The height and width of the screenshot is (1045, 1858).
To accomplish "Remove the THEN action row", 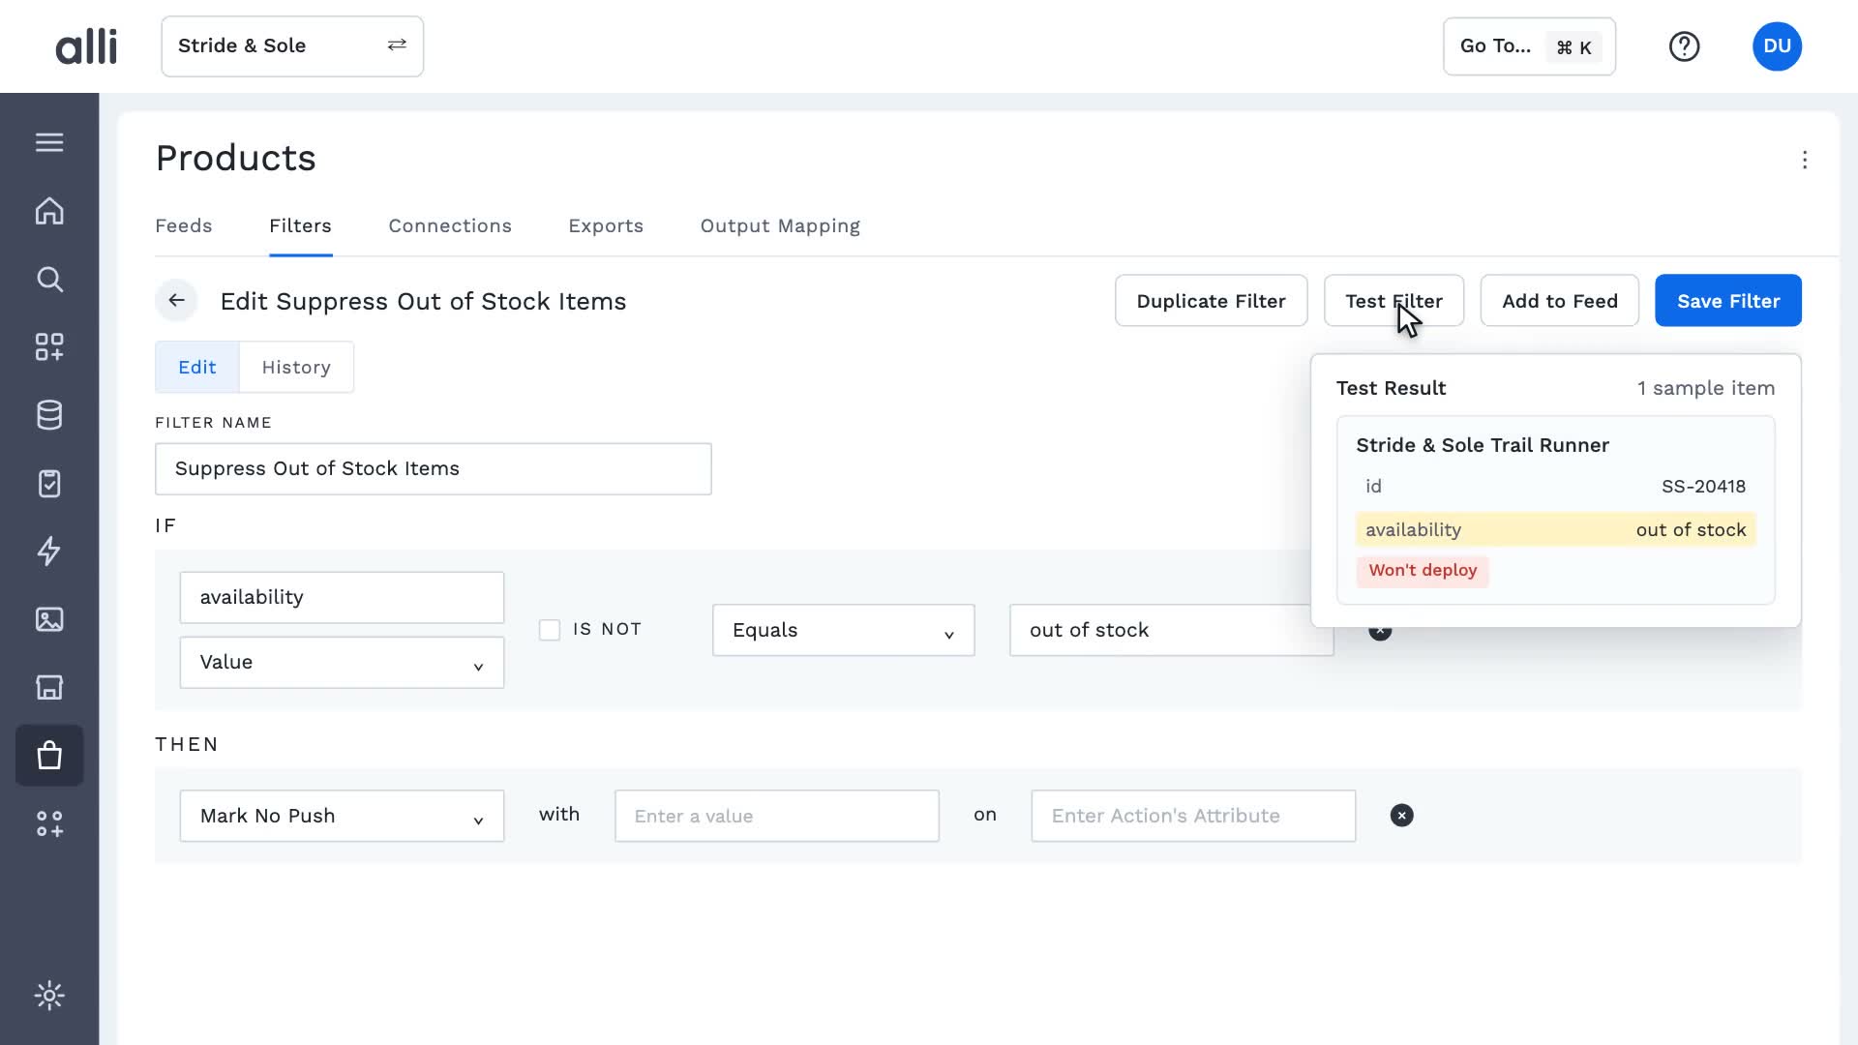I will [x=1401, y=816].
